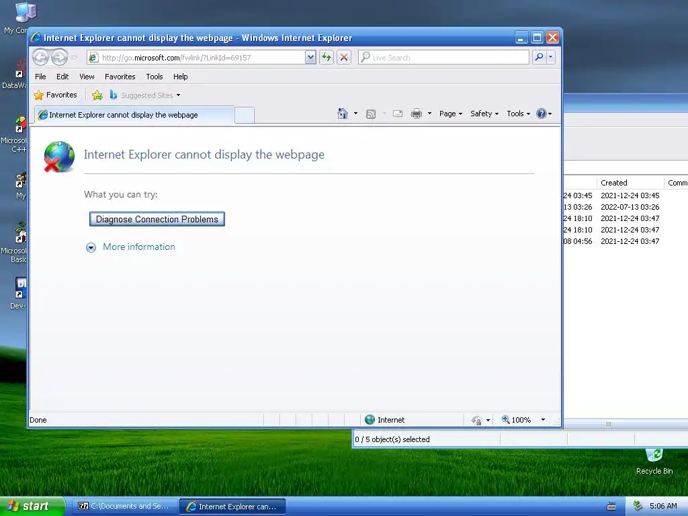The image size is (688, 516).
Task: Expand the Print options dropdown arrow
Action: tap(429, 114)
